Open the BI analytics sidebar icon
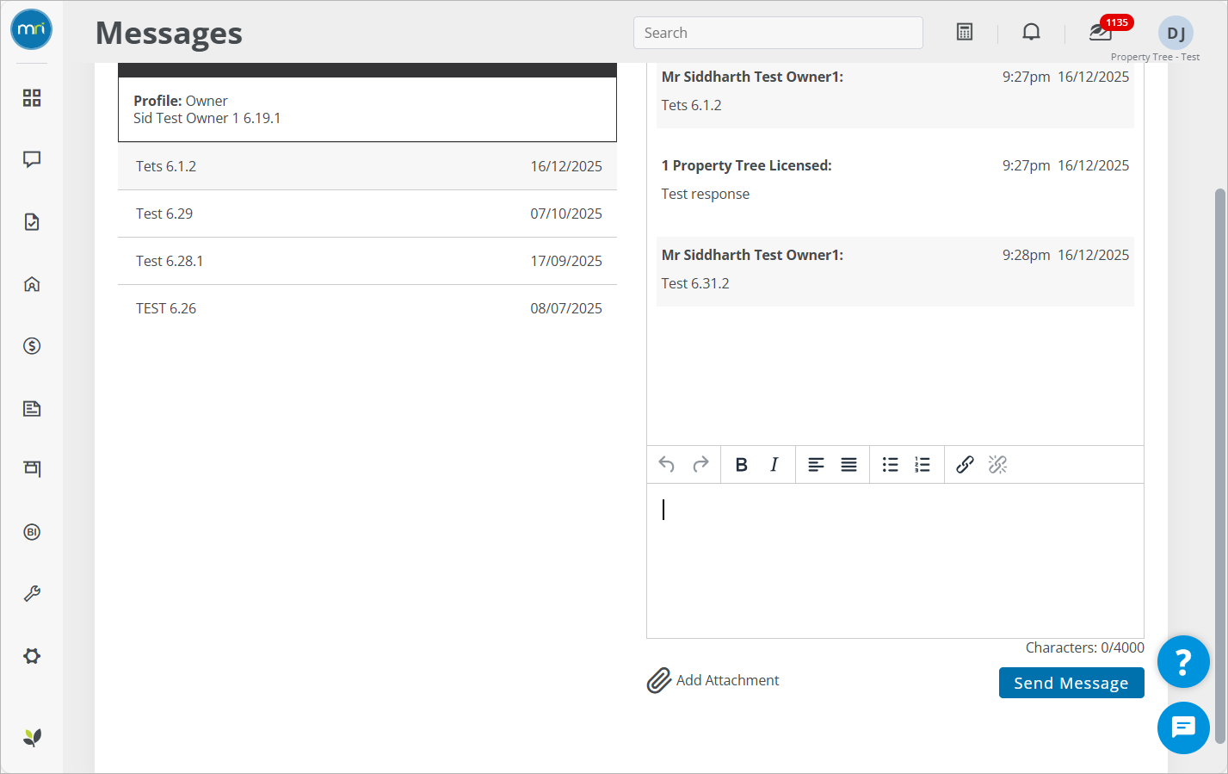The image size is (1228, 774). click(32, 532)
